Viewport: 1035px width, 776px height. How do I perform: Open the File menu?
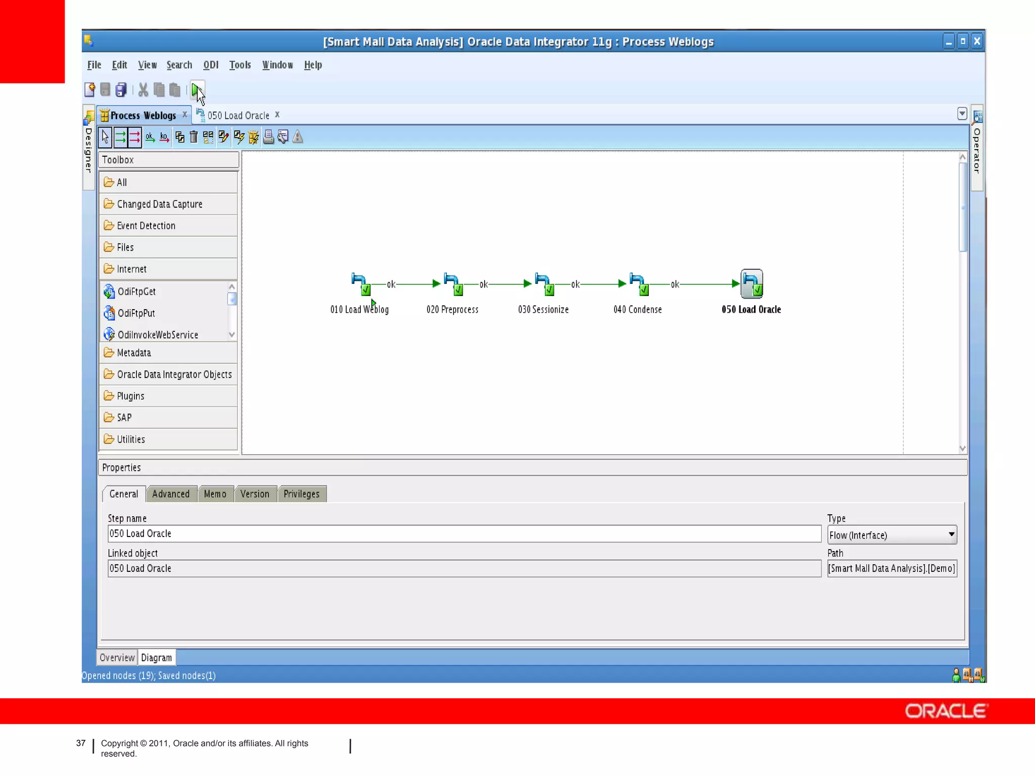coord(94,65)
